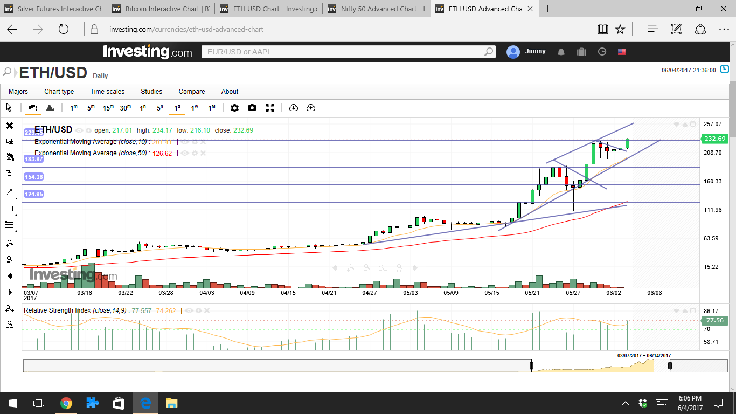Set timeframe to 30 minutes

(x=126, y=108)
